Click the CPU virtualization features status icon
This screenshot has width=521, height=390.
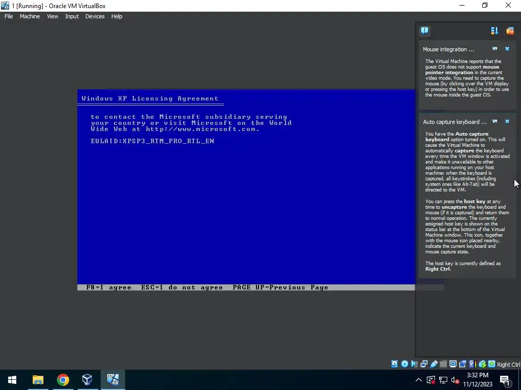click(473, 364)
